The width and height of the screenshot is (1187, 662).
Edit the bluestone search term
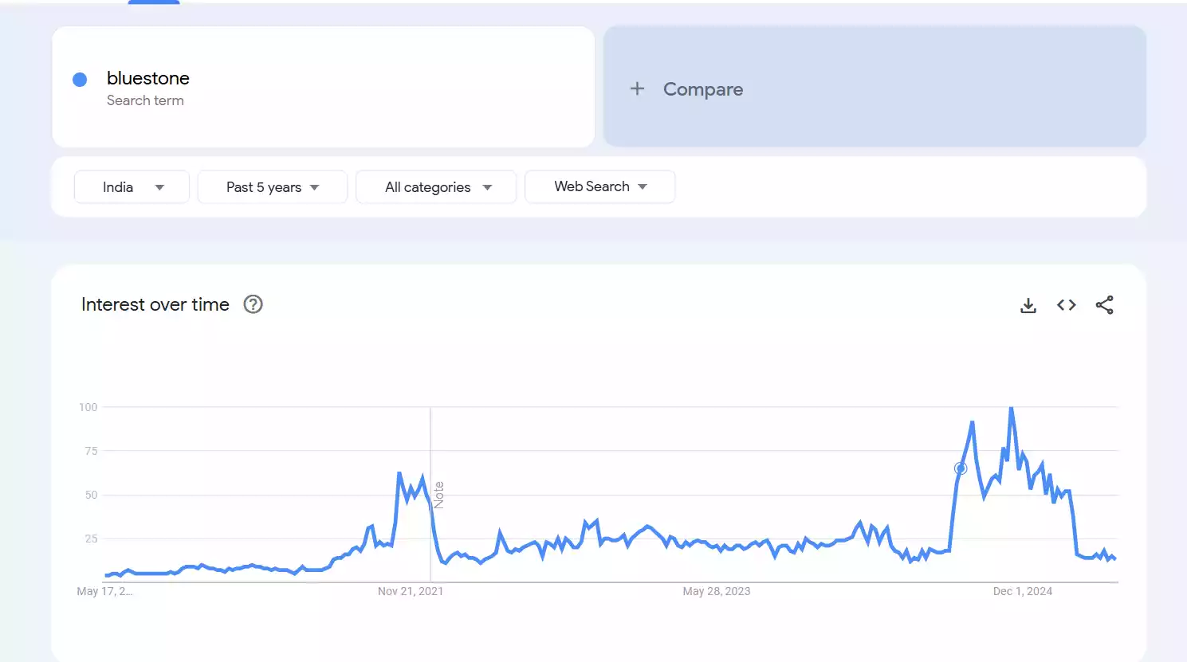click(x=148, y=78)
